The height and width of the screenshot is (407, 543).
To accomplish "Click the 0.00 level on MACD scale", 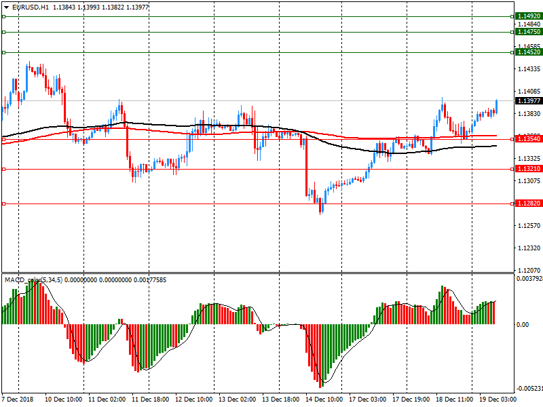I will pyautogui.click(x=523, y=325).
